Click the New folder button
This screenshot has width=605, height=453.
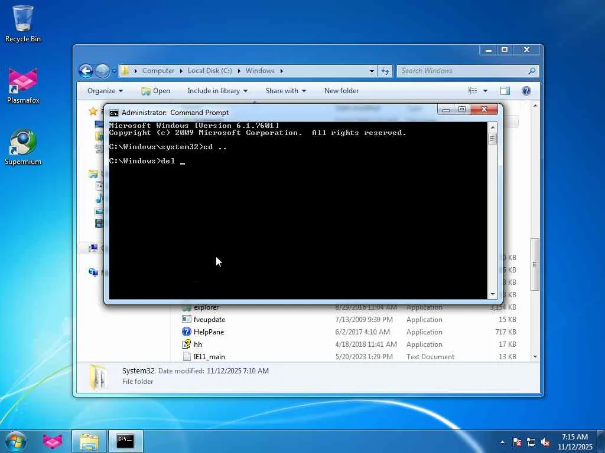341,91
